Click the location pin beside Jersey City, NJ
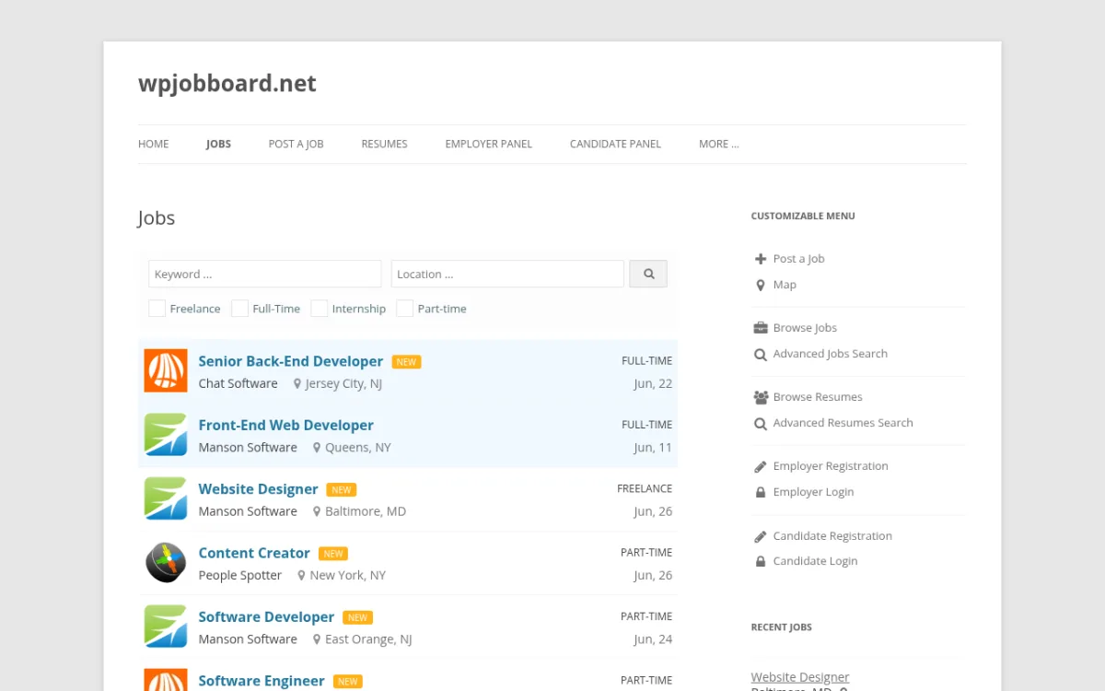 297,384
